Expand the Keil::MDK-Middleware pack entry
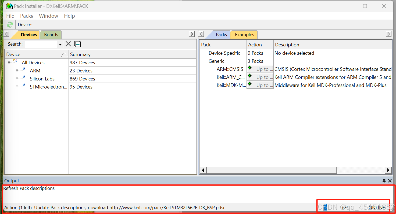The height and width of the screenshot is (214, 396). pos(212,85)
